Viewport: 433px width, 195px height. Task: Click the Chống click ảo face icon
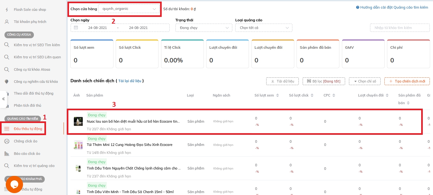coord(7,141)
